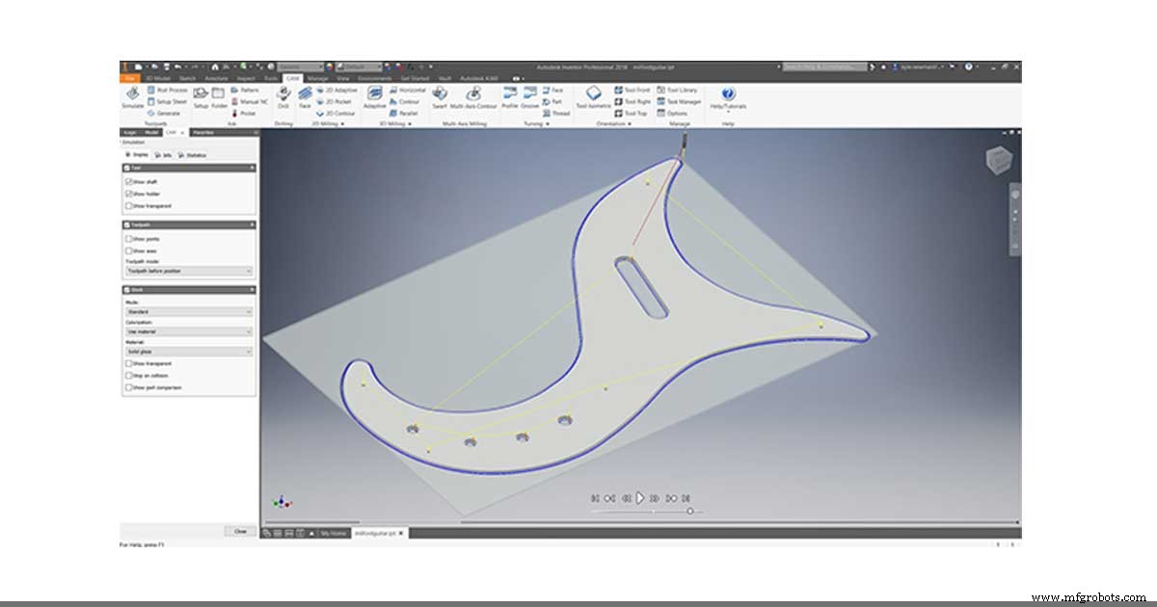Image resolution: width=1157 pixels, height=607 pixels.
Task: Set view to Tool Isometric
Action: (x=593, y=96)
